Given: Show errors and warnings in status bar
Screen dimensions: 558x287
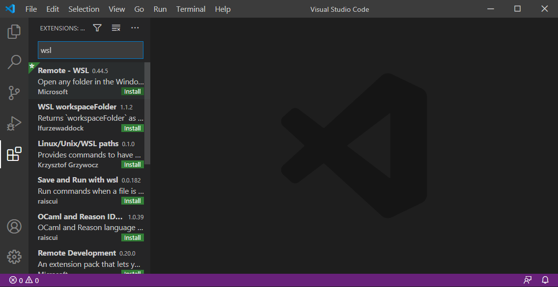Looking at the screenshot, I should point(24,280).
